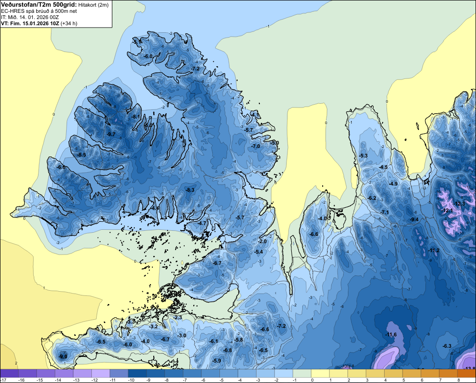This screenshot has width=476, height=383.
Task: Click the legend swatch between -10 and -9
Action: (x=138, y=373)
